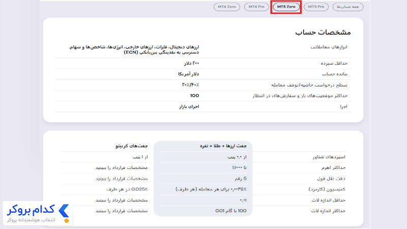Click the حداقل سپرده label
The height and width of the screenshot is (229, 407).
[334, 63]
